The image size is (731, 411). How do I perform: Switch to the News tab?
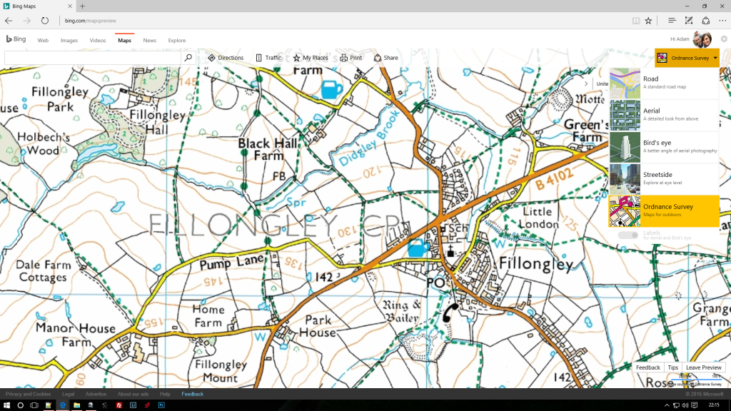tap(150, 41)
